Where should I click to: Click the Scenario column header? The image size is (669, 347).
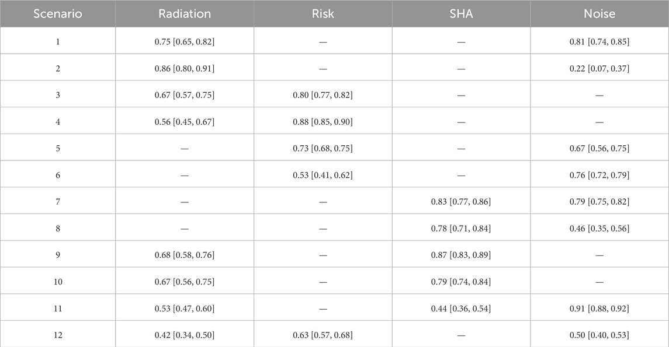[57, 14]
